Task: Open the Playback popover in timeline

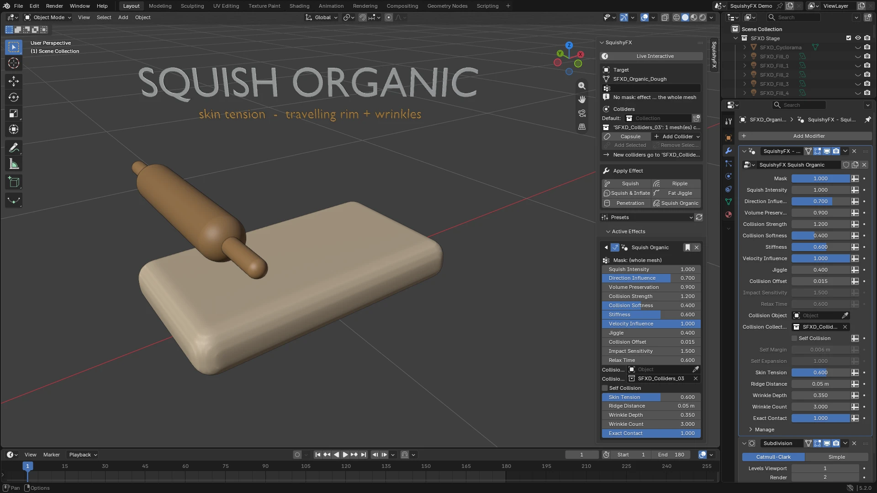Action: point(83,455)
